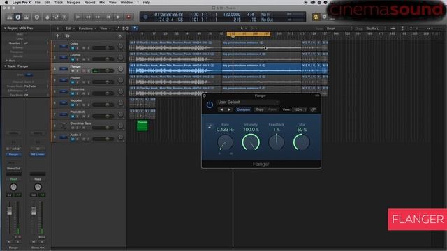Expand the More section in region inspector

[7, 61]
